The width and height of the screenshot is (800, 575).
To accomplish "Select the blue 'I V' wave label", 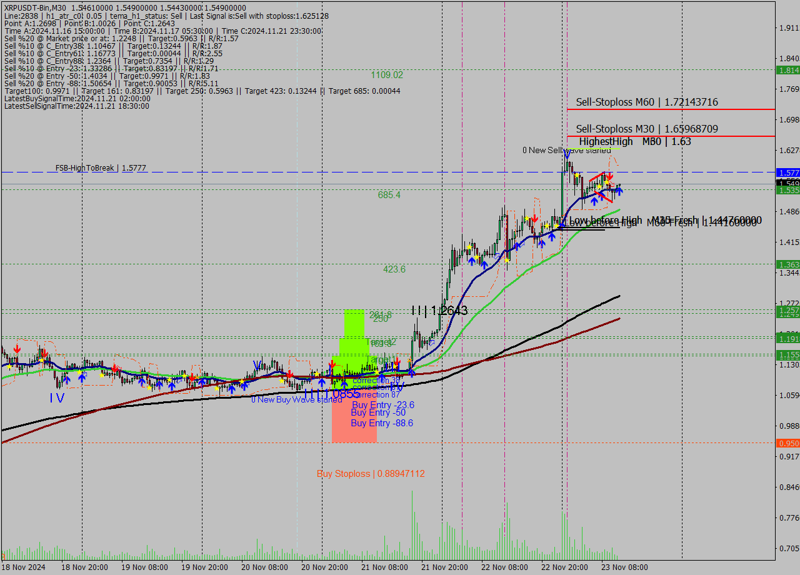I will [57, 397].
